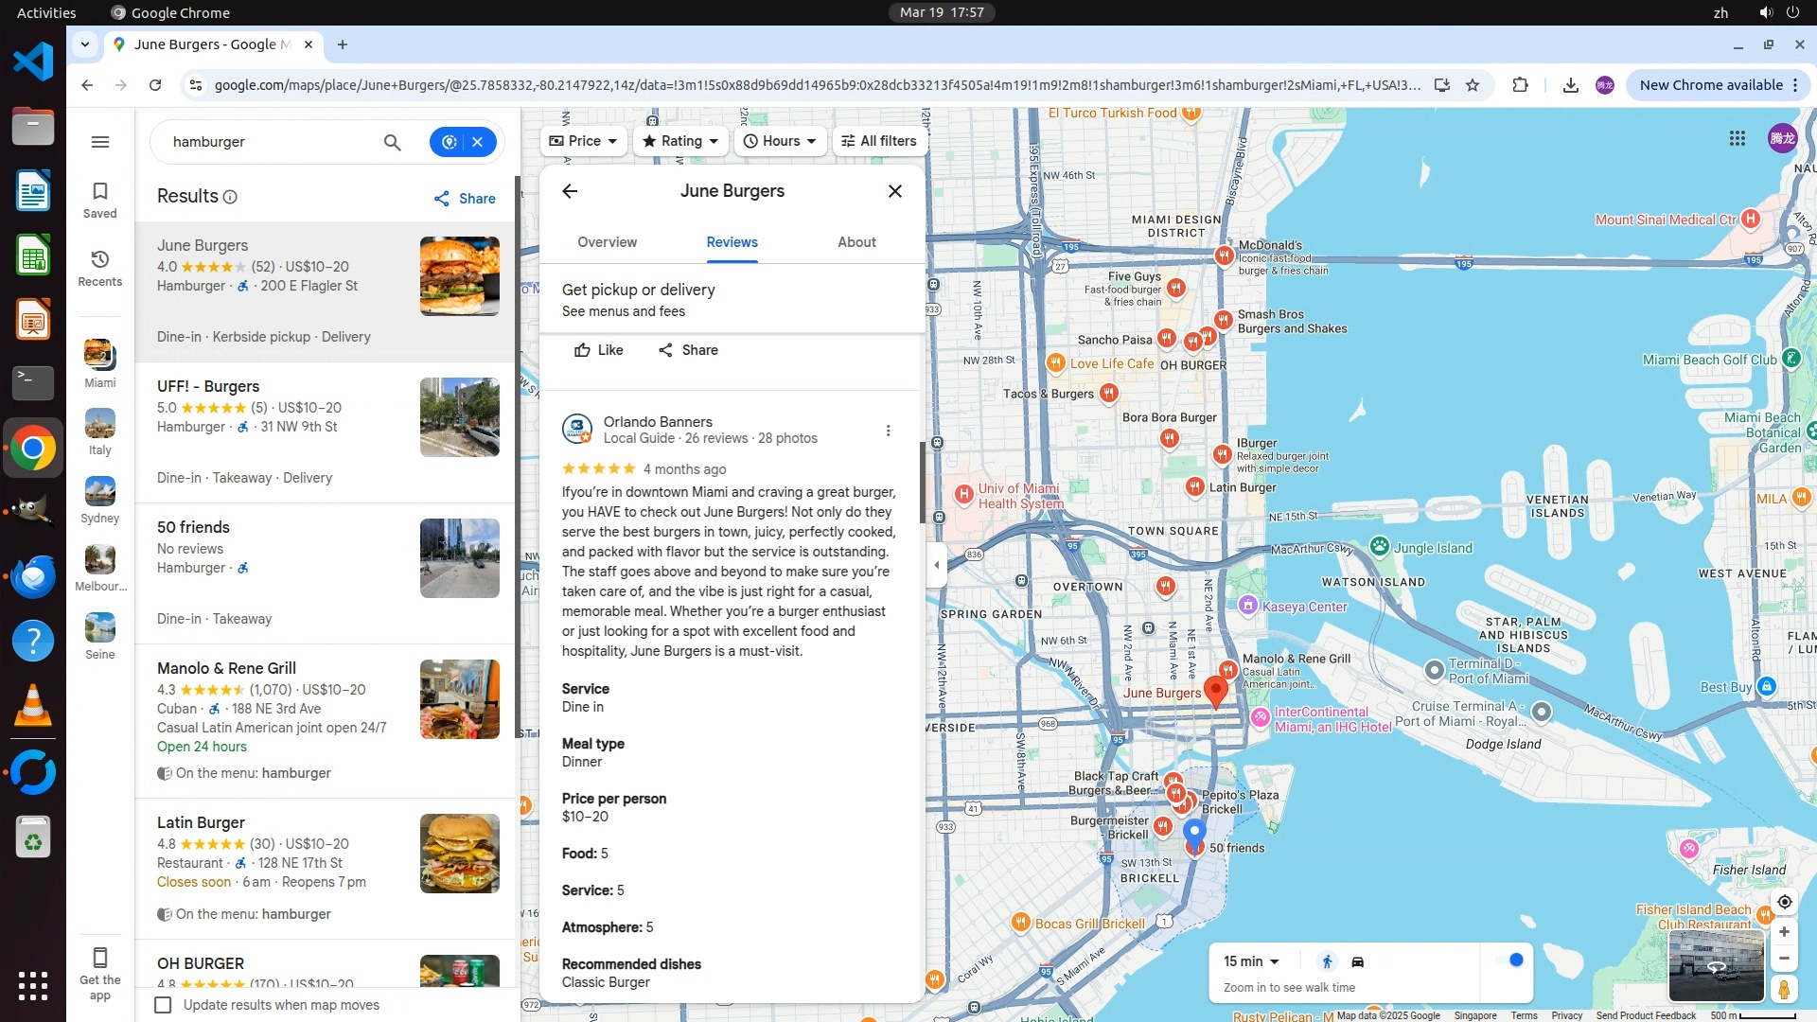Click the hamburger menu icon
Image resolution: width=1817 pixels, height=1022 pixels.
pos(99,142)
